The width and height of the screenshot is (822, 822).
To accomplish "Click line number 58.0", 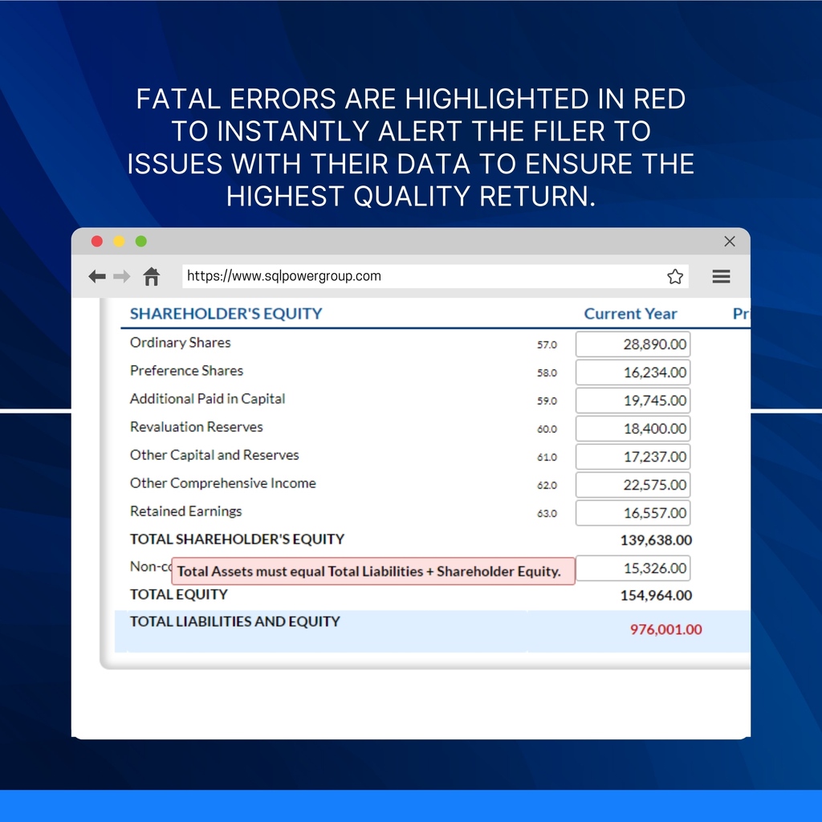I will [x=547, y=372].
